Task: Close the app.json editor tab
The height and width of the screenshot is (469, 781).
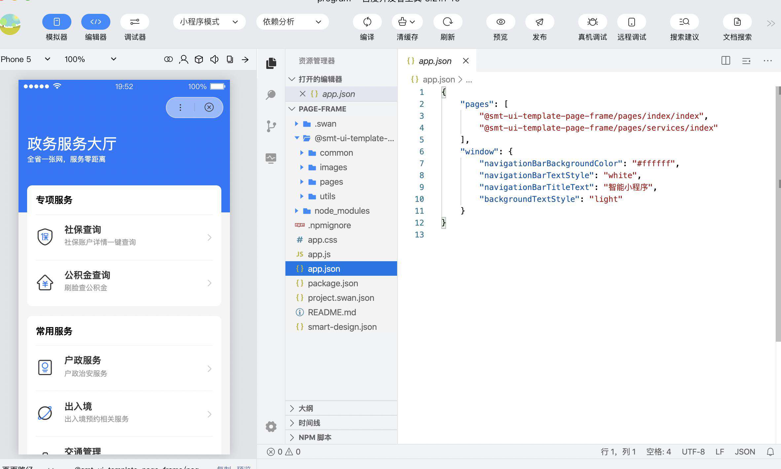Action: click(466, 61)
